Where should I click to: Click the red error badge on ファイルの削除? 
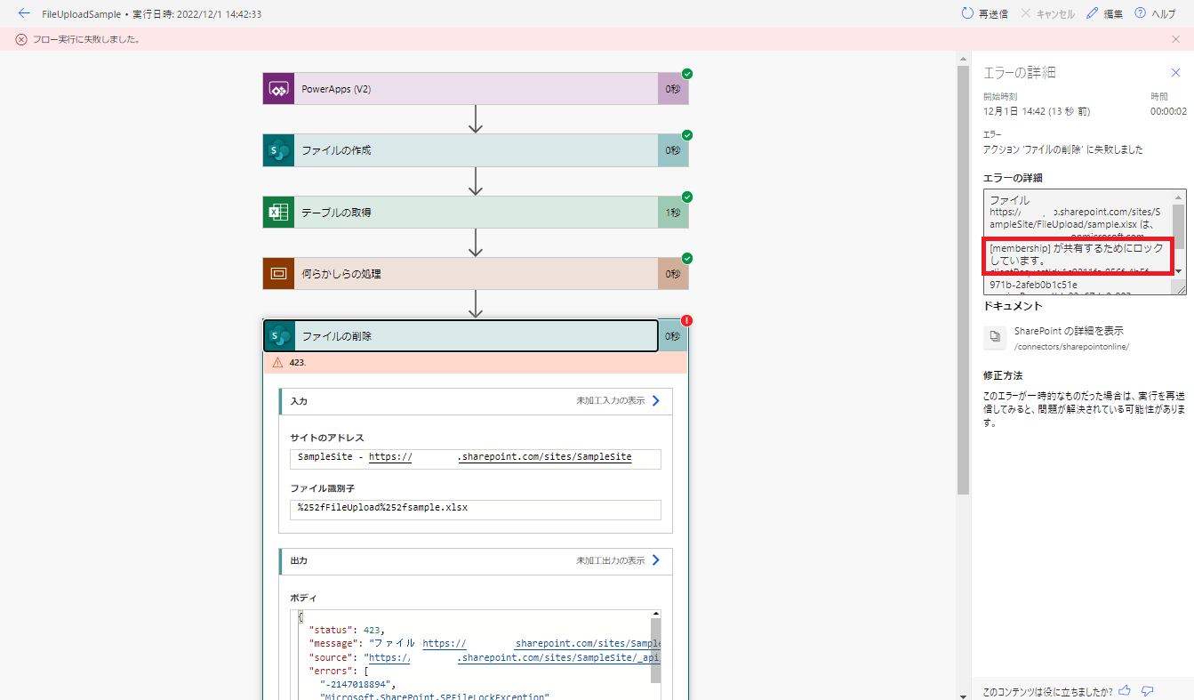(686, 321)
